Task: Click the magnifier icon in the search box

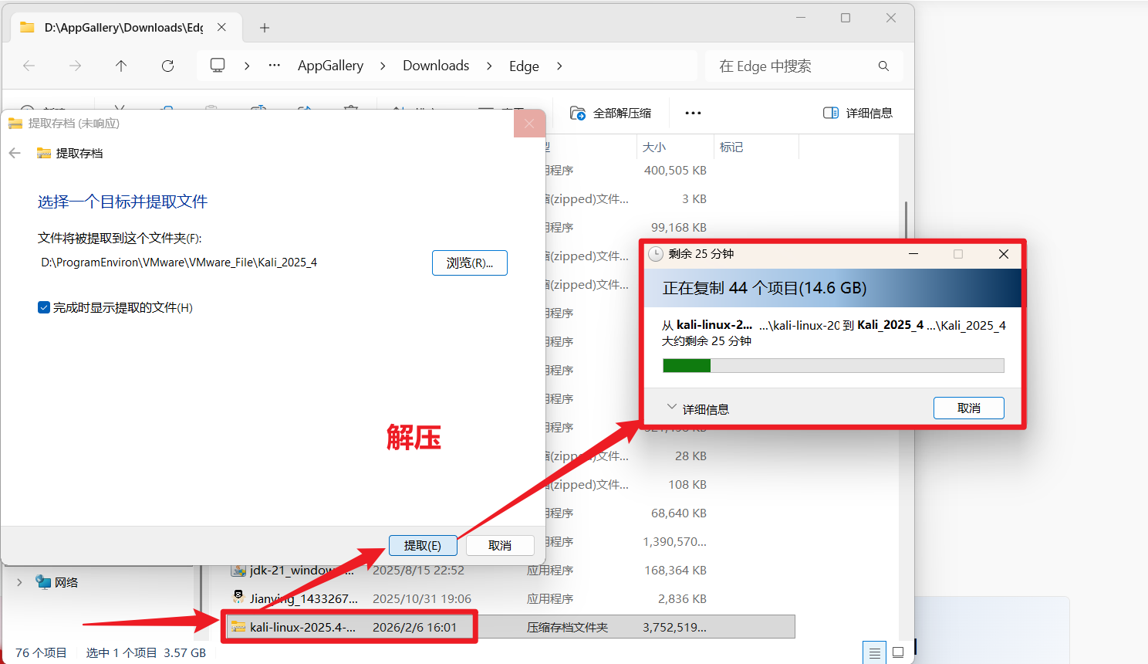Action: [883, 66]
